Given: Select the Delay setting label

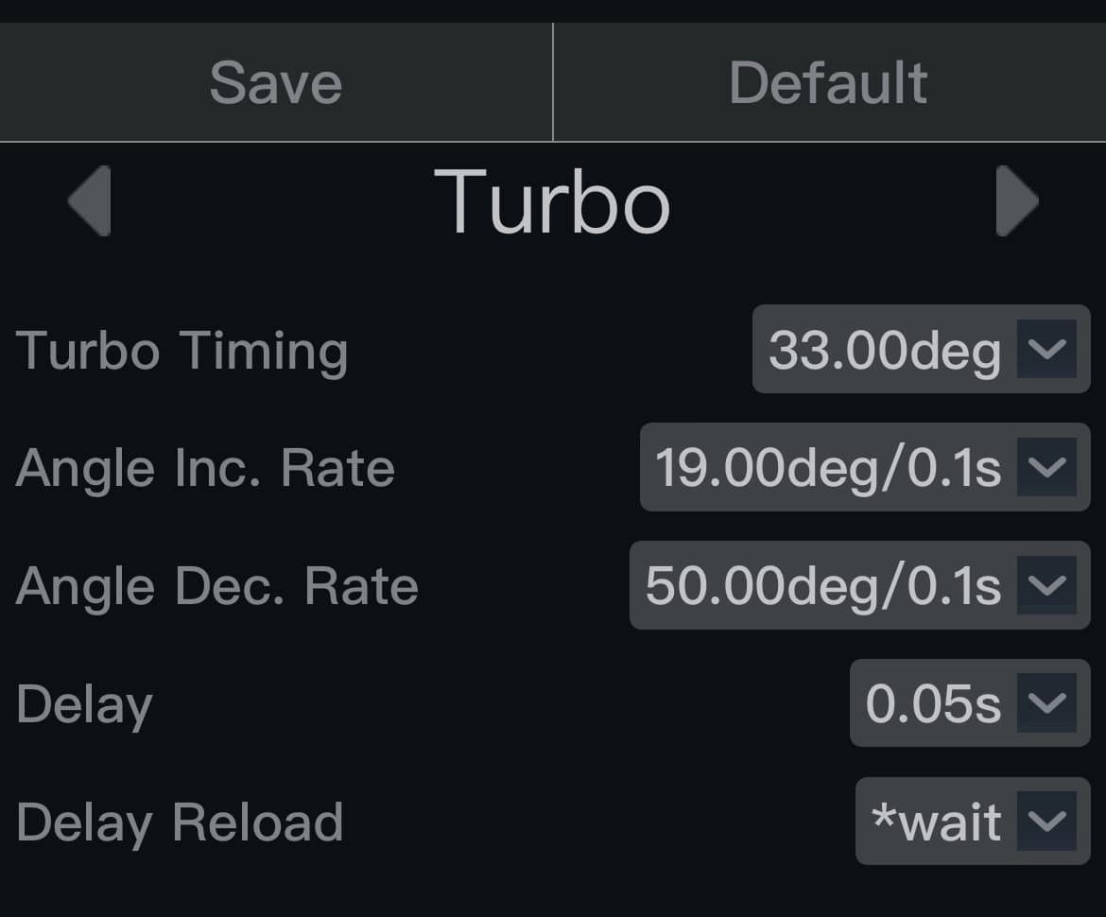Looking at the screenshot, I should click(x=84, y=705).
